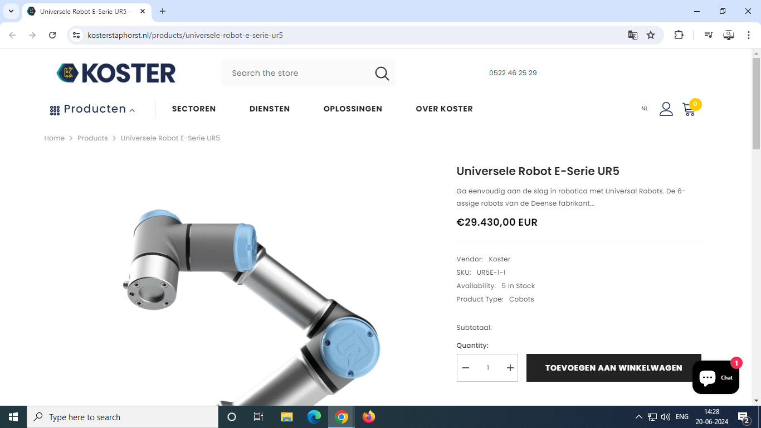Click the search magnifier icon
Image resolution: width=761 pixels, height=428 pixels.
coord(382,73)
